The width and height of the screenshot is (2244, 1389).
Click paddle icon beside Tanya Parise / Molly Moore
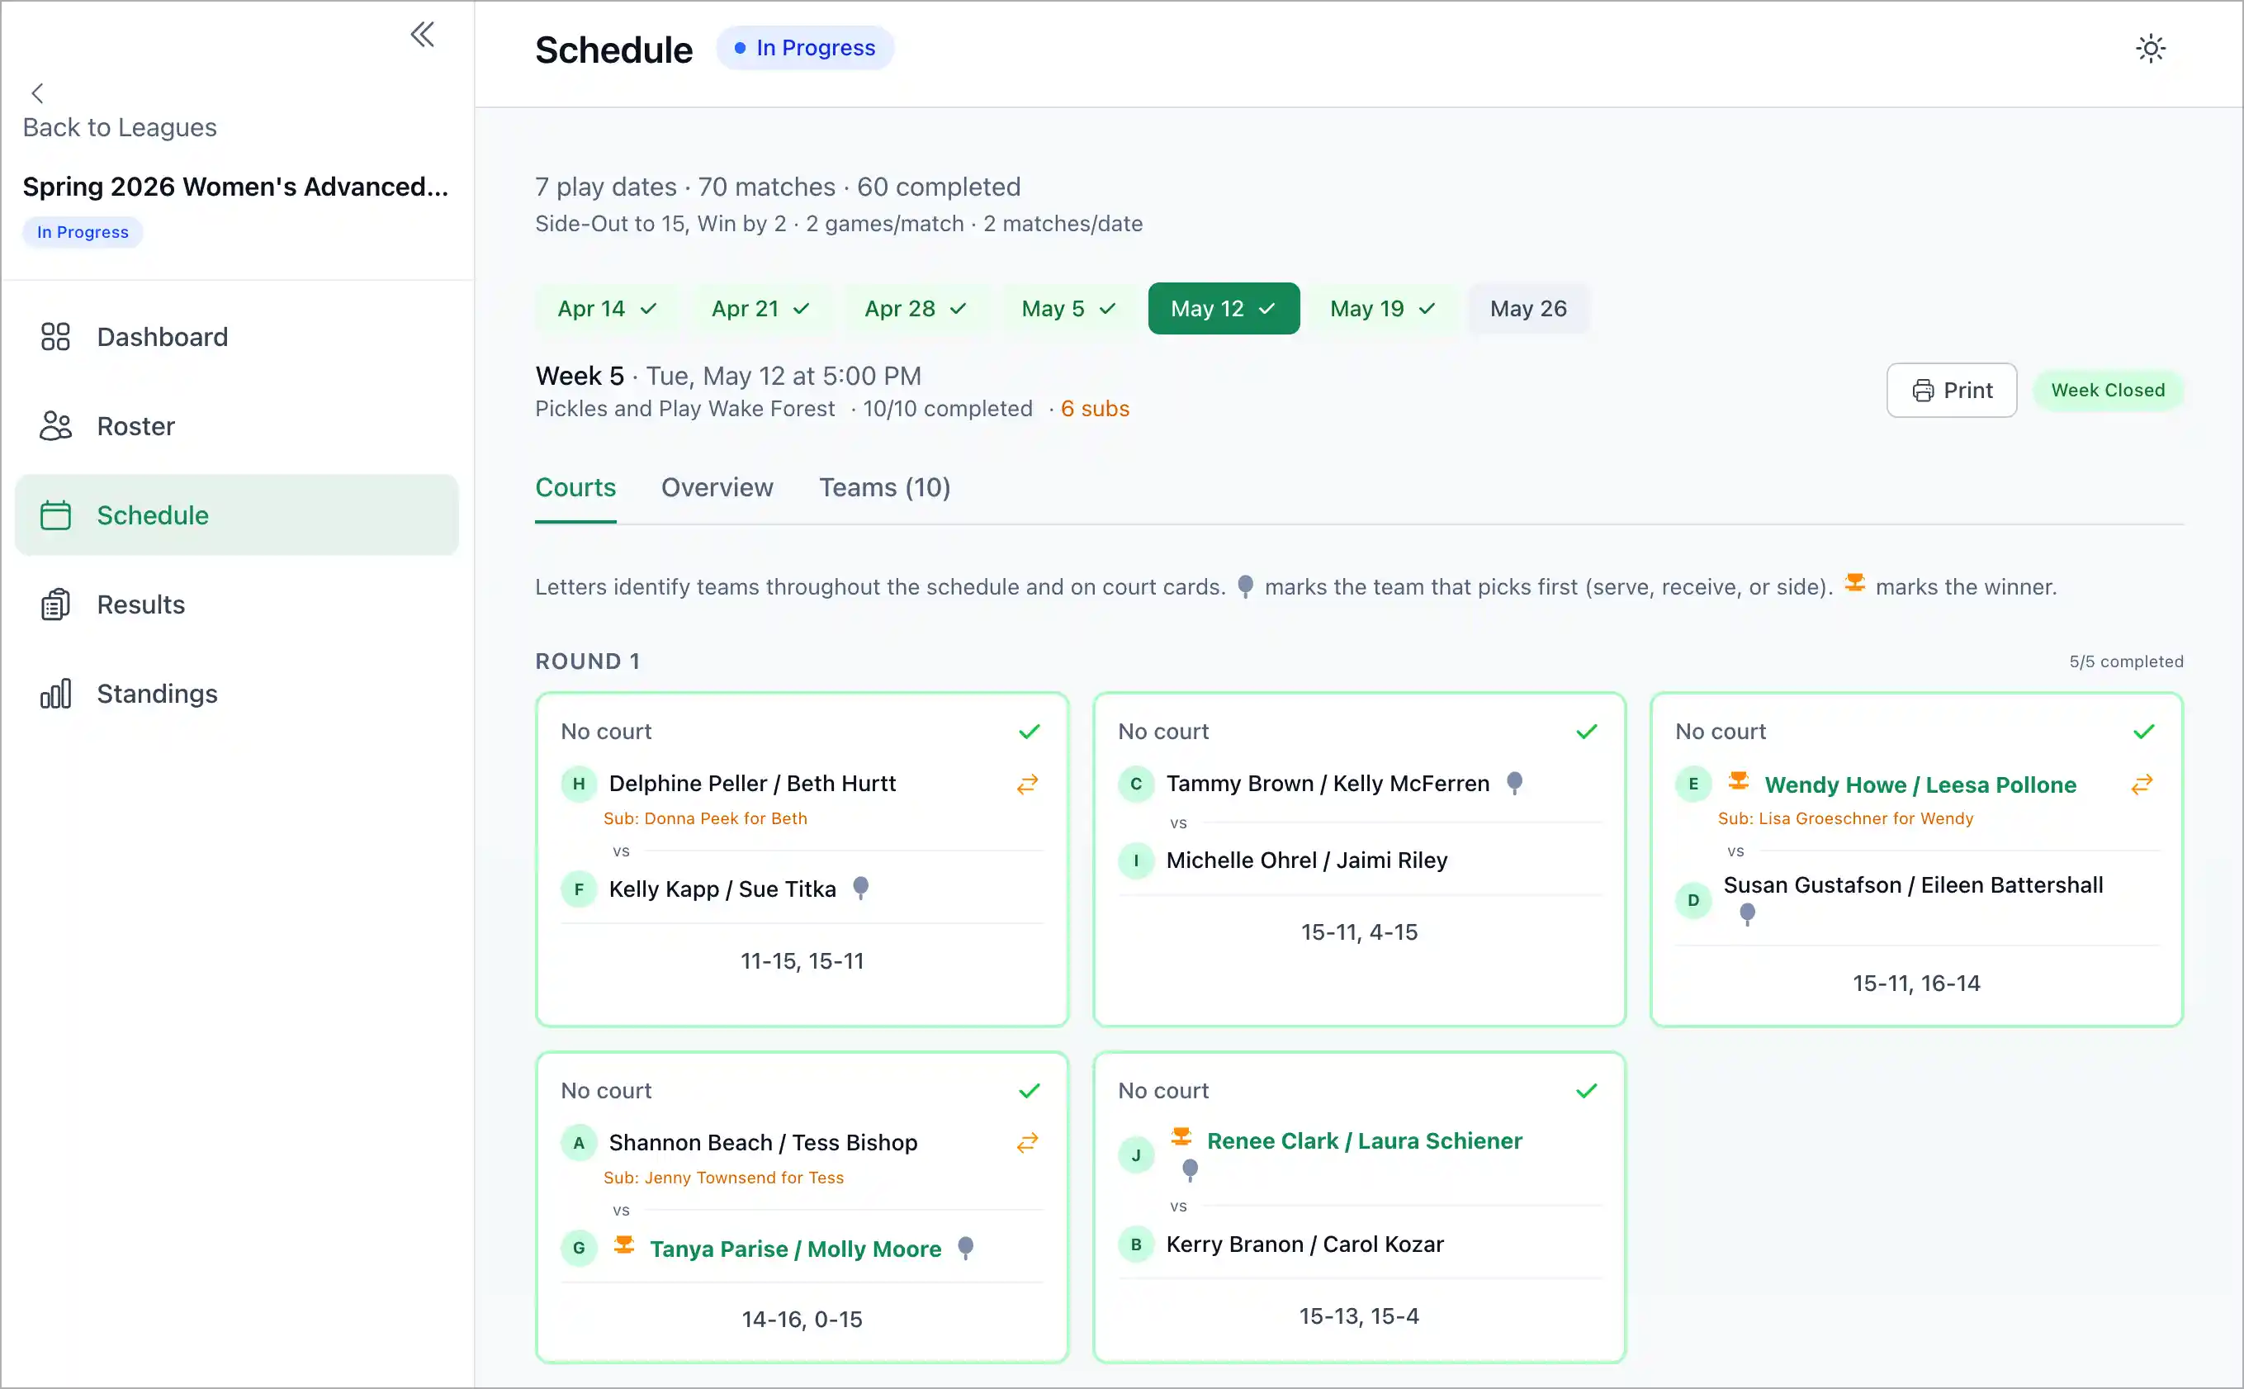point(965,1248)
